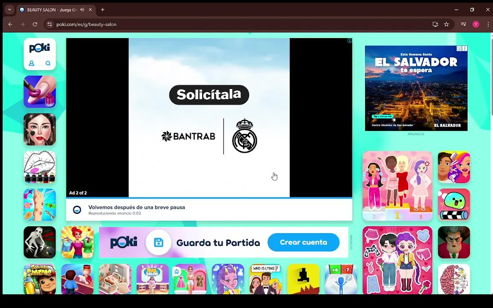Open the blue stickman number game
This screenshot has height=308, width=493.
click(341, 279)
